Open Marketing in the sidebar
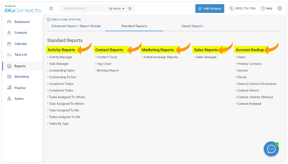The height and width of the screenshot is (164, 288). pyautogui.click(x=22, y=77)
